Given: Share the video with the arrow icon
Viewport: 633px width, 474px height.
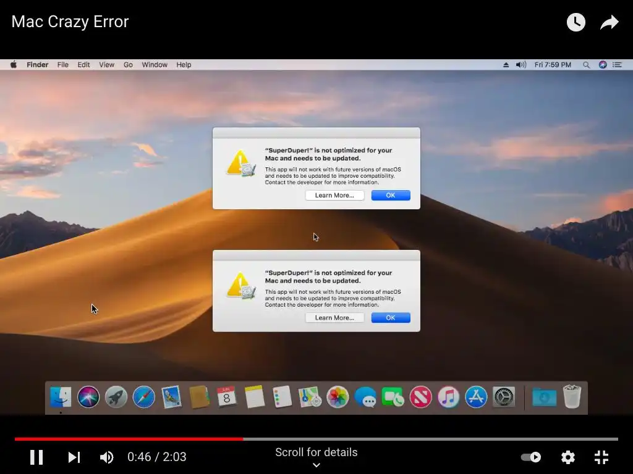Looking at the screenshot, I should 609,22.
